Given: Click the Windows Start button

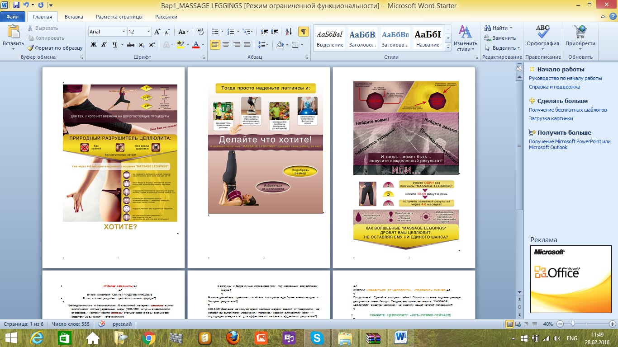Looking at the screenshot, I should pyautogui.click(x=11, y=338).
